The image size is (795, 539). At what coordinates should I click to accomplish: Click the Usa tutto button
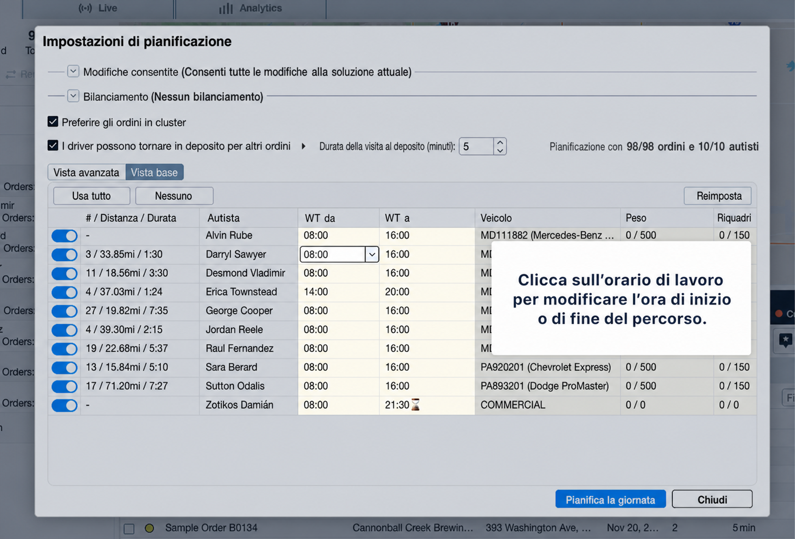tap(91, 196)
